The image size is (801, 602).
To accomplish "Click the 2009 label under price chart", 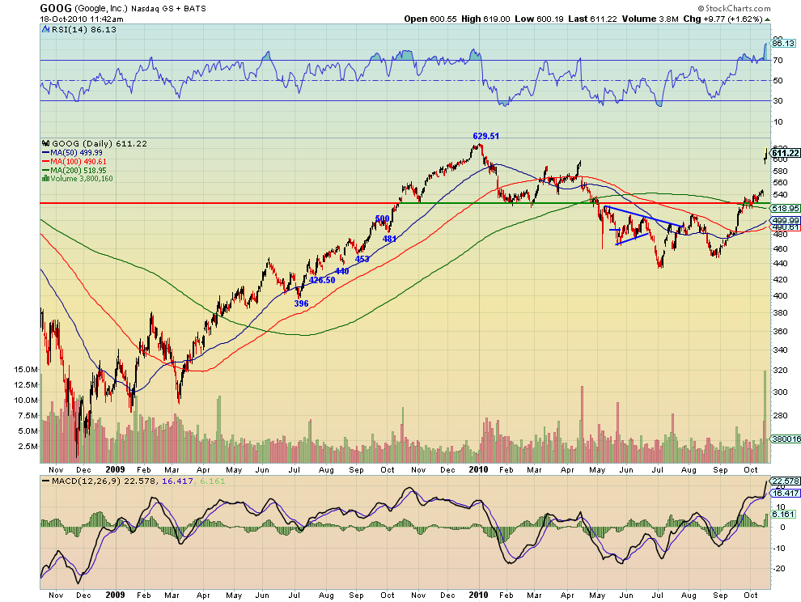I will coord(115,469).
